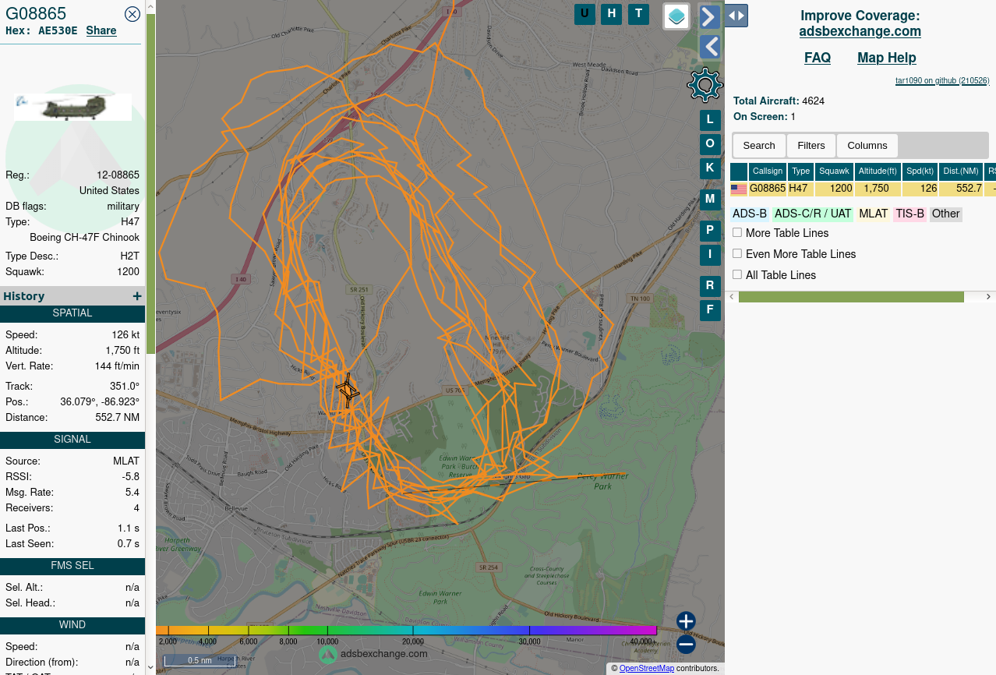The width and height of the screenshot is (996, 675).
Task: Switch to the Filters tab
Action: pyautogui.click(x=811, y=146)
